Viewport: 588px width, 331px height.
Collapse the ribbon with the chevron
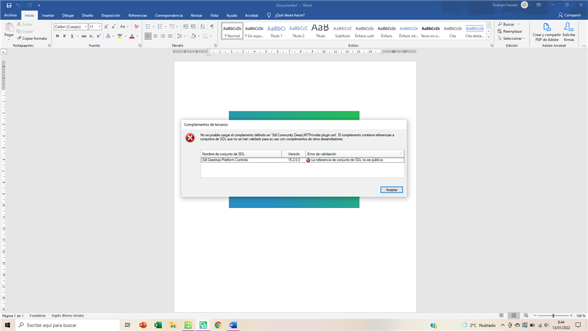tap(584, 46)
